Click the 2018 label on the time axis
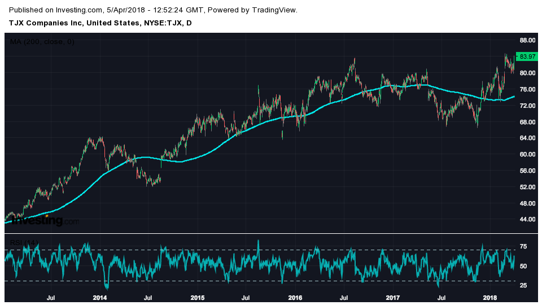The width and height of the screenshot is (542, 305). click(x=490, y=298)
